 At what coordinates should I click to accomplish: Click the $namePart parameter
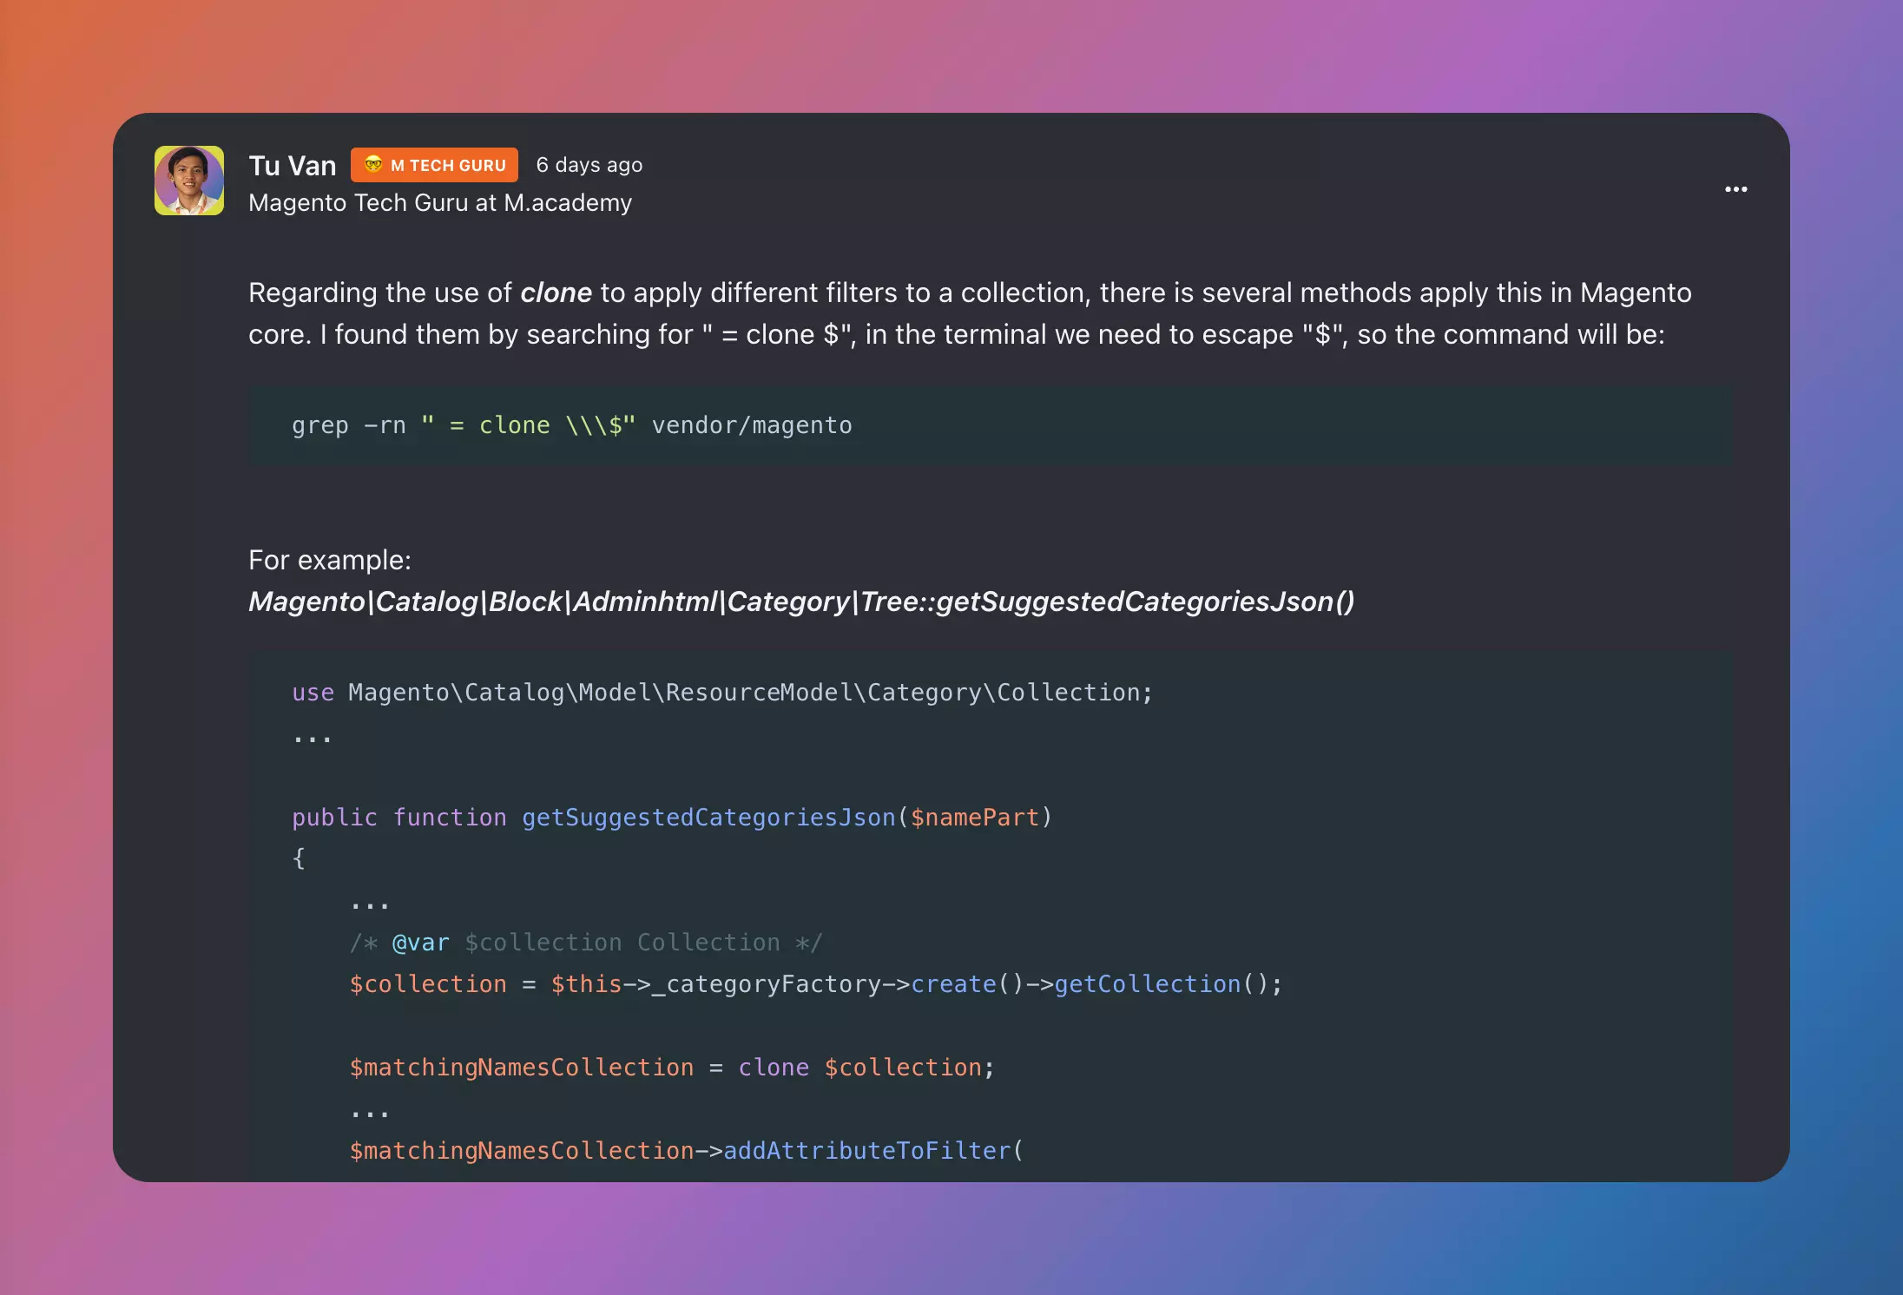pyautogui.click(x=975, y=818)
